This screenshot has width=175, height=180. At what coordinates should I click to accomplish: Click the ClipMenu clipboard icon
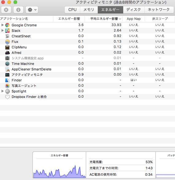(7, 47)
